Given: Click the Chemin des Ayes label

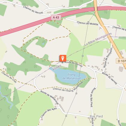Looking at the screenshot, I should click(49, 112).
